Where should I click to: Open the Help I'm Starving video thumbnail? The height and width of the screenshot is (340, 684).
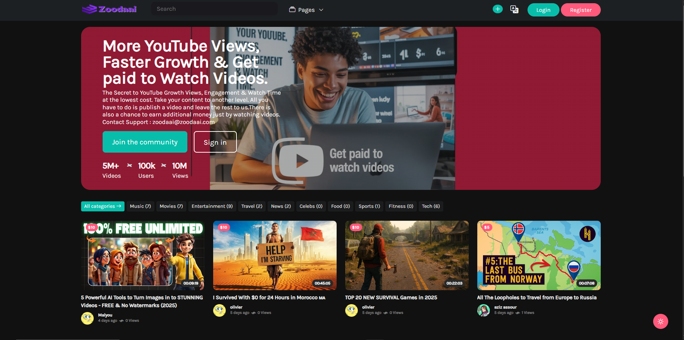pos(275,255)
